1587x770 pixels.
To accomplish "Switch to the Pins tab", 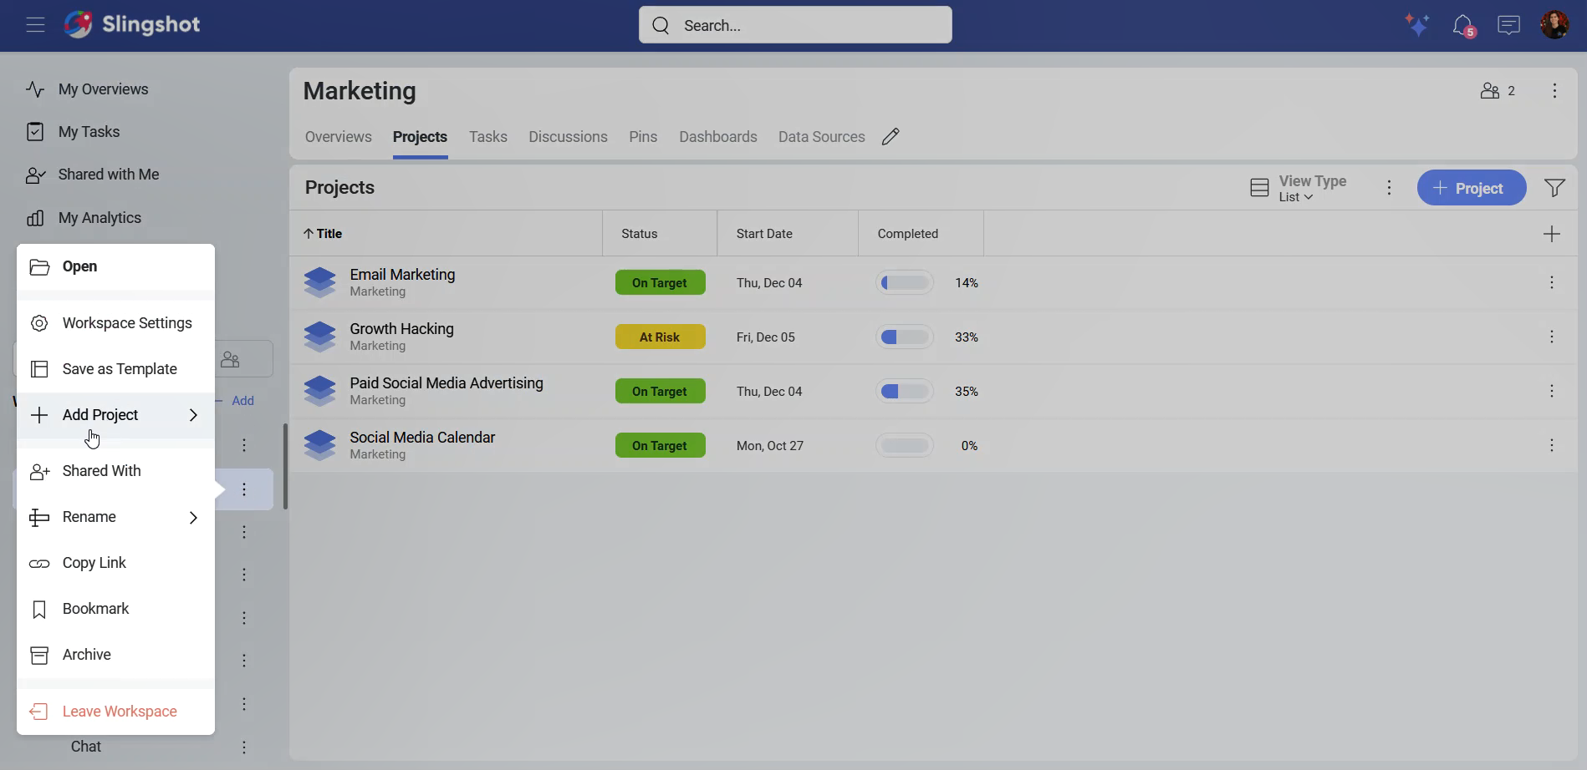I will (x=643, y=137).
